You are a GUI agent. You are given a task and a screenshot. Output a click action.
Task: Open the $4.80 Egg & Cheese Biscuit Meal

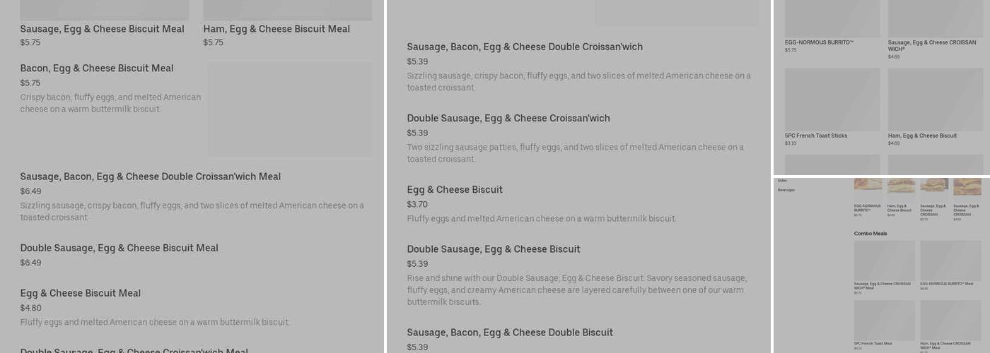pos(80,293)
